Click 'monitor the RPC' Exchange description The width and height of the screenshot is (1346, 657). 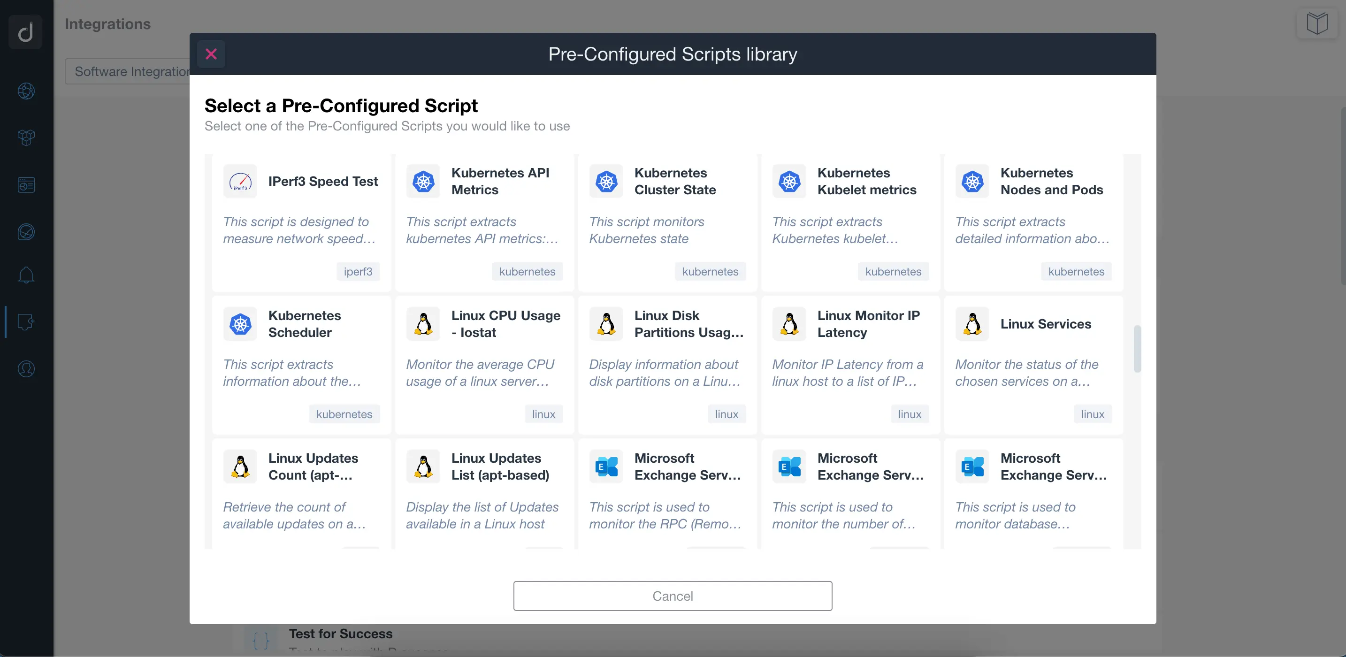[x=665, y=515]
